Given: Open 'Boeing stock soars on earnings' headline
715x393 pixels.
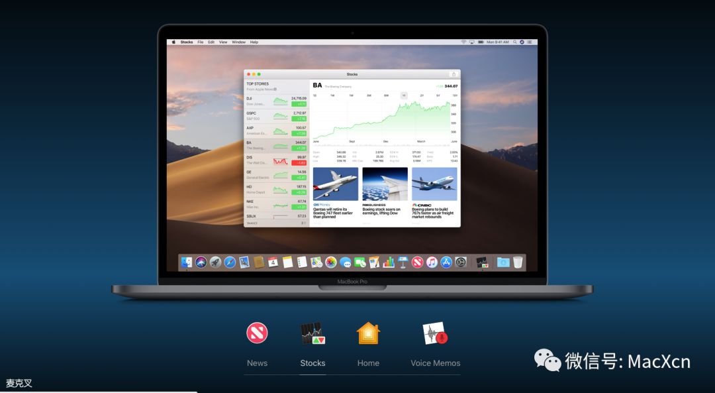Looking at the screenshot, I should (382, 211).
